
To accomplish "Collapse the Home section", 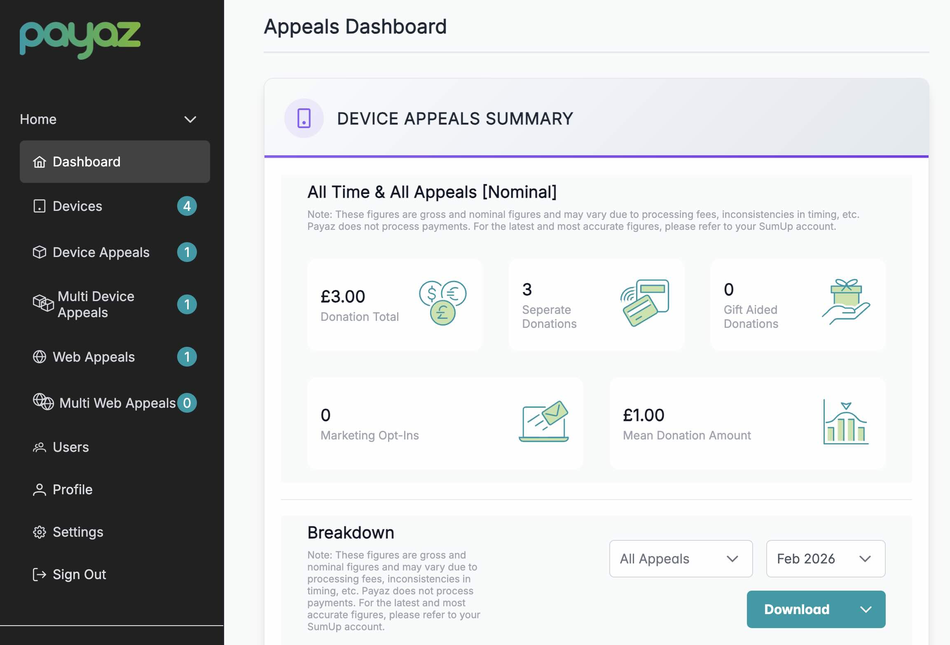I will 190,119.
